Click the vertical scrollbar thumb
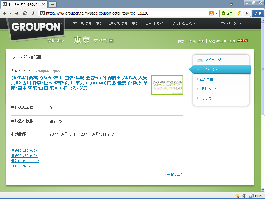The height and width of the screenshot is (199, 265). pos(263,69)
